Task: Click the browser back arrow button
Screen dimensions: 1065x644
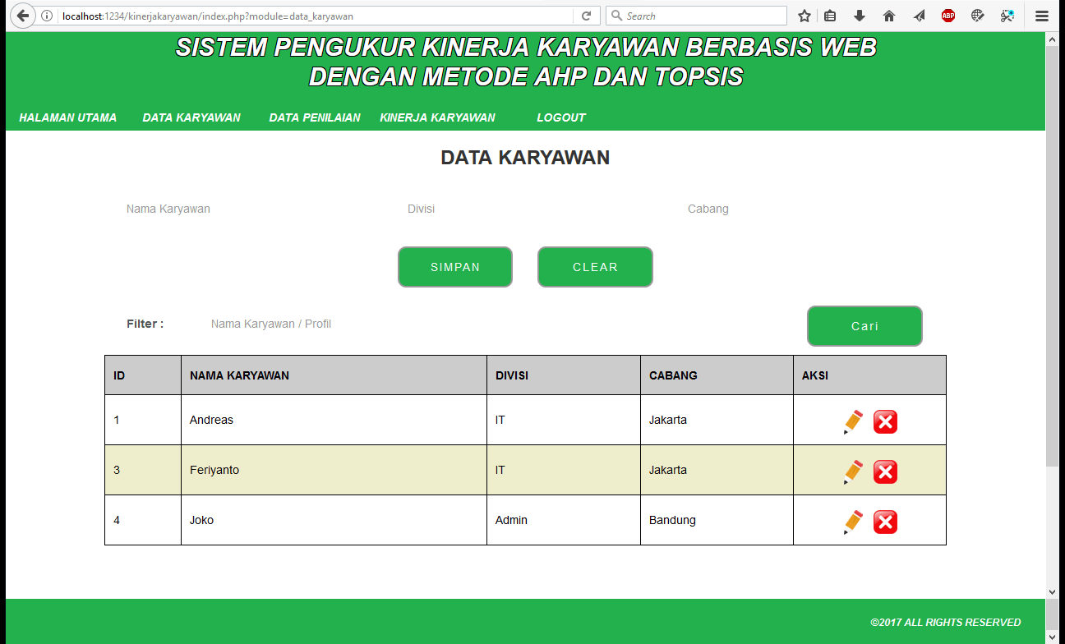Action: click(x=23, y=16)
